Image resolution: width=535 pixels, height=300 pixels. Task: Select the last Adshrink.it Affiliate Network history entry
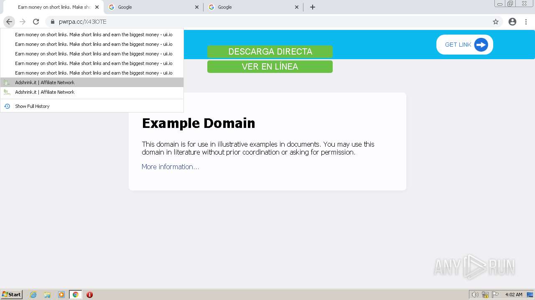click(92, 92)
